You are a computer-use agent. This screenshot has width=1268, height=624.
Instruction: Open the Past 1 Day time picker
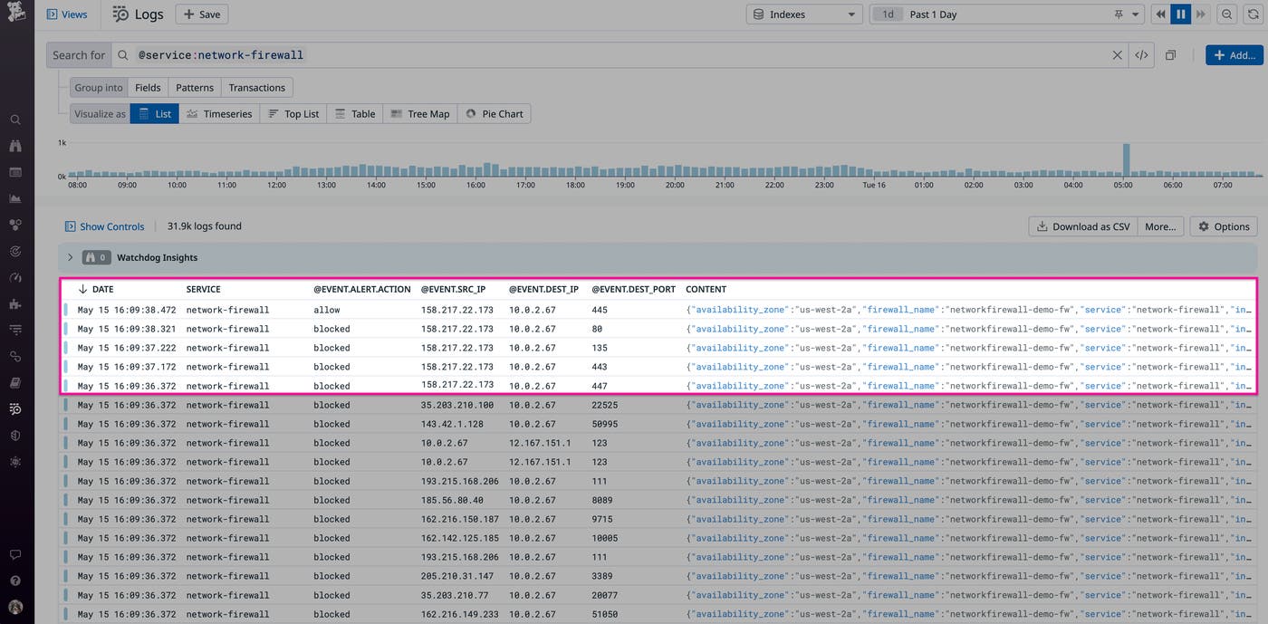coord(1005,14)
